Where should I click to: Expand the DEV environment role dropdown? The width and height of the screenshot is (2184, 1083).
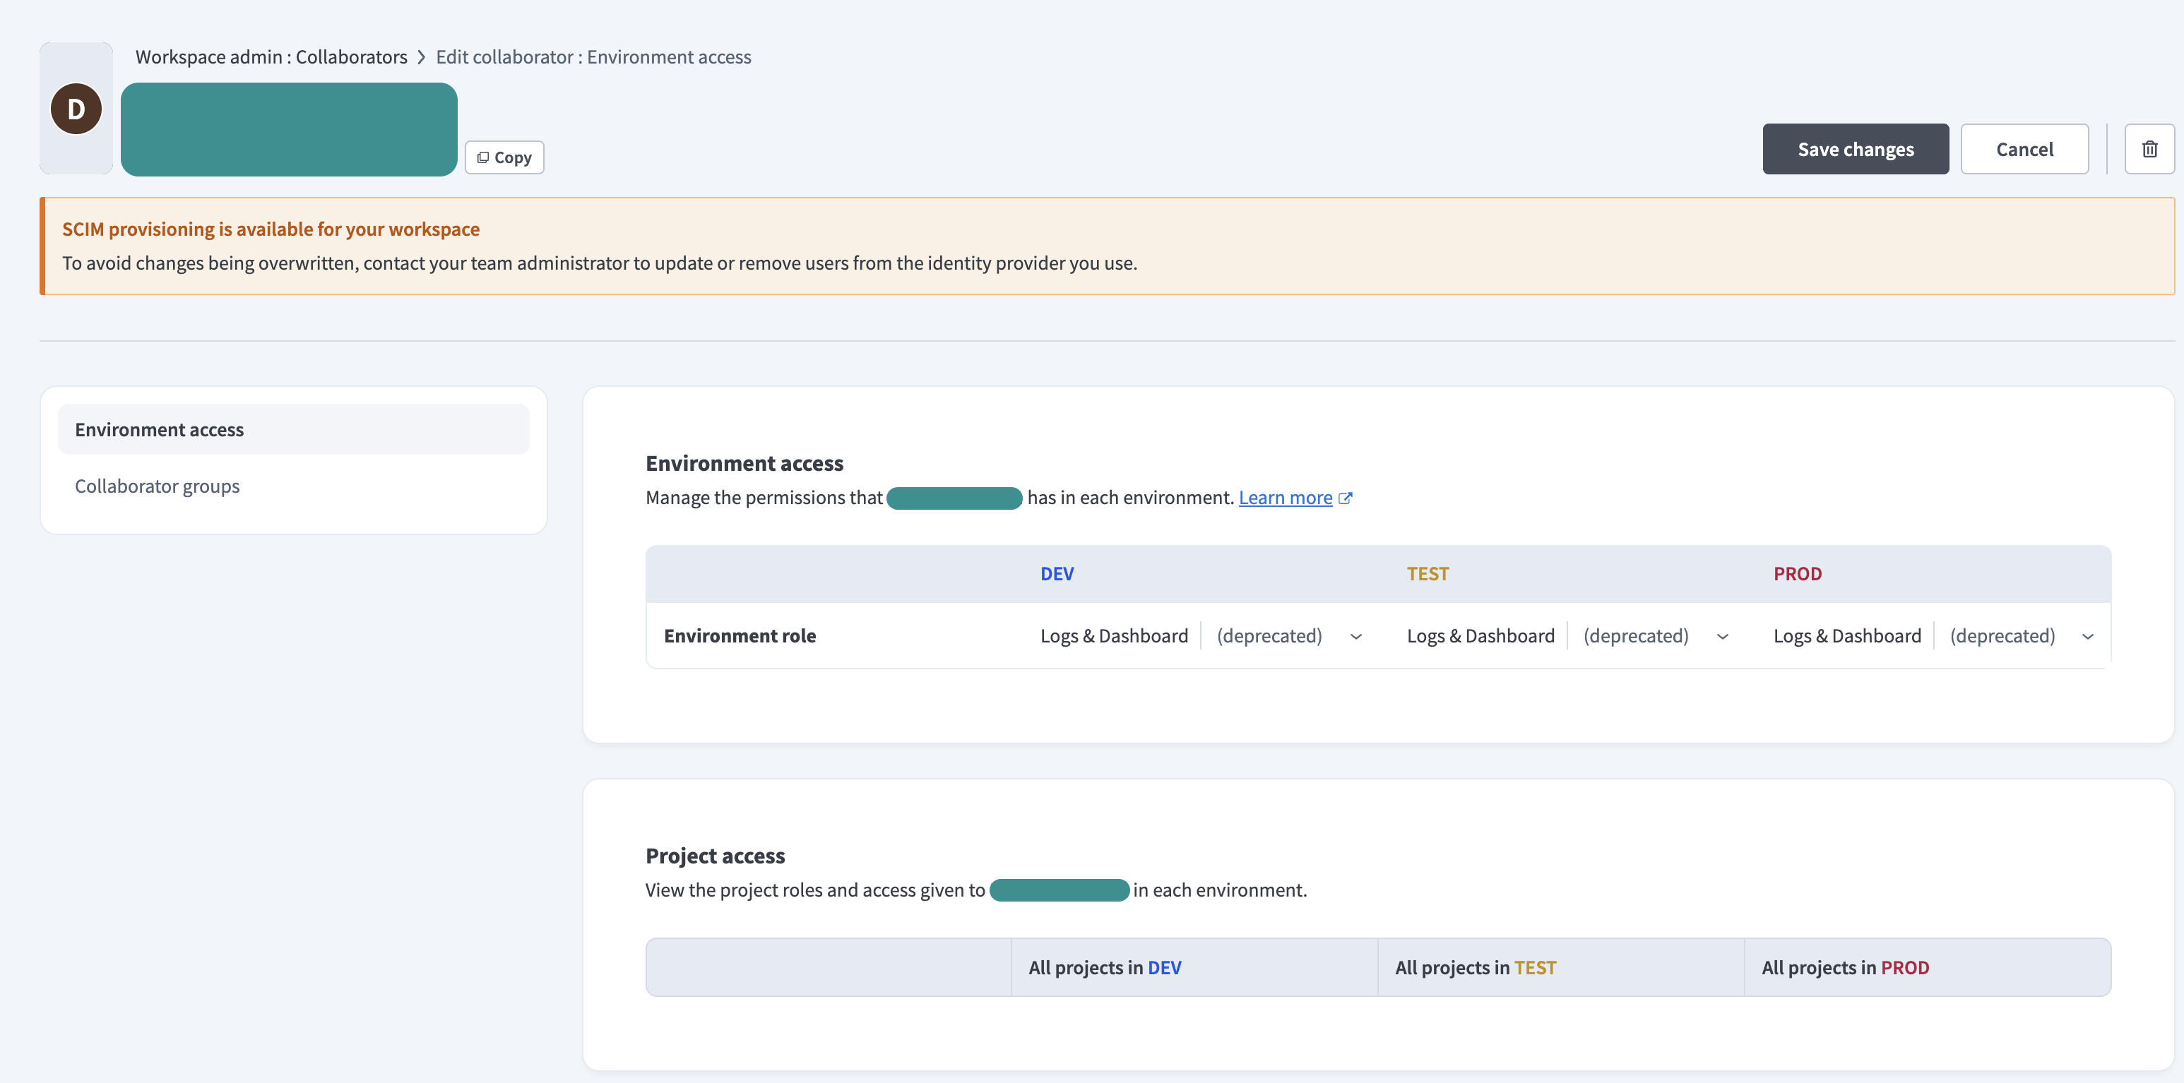[1355, 636]
